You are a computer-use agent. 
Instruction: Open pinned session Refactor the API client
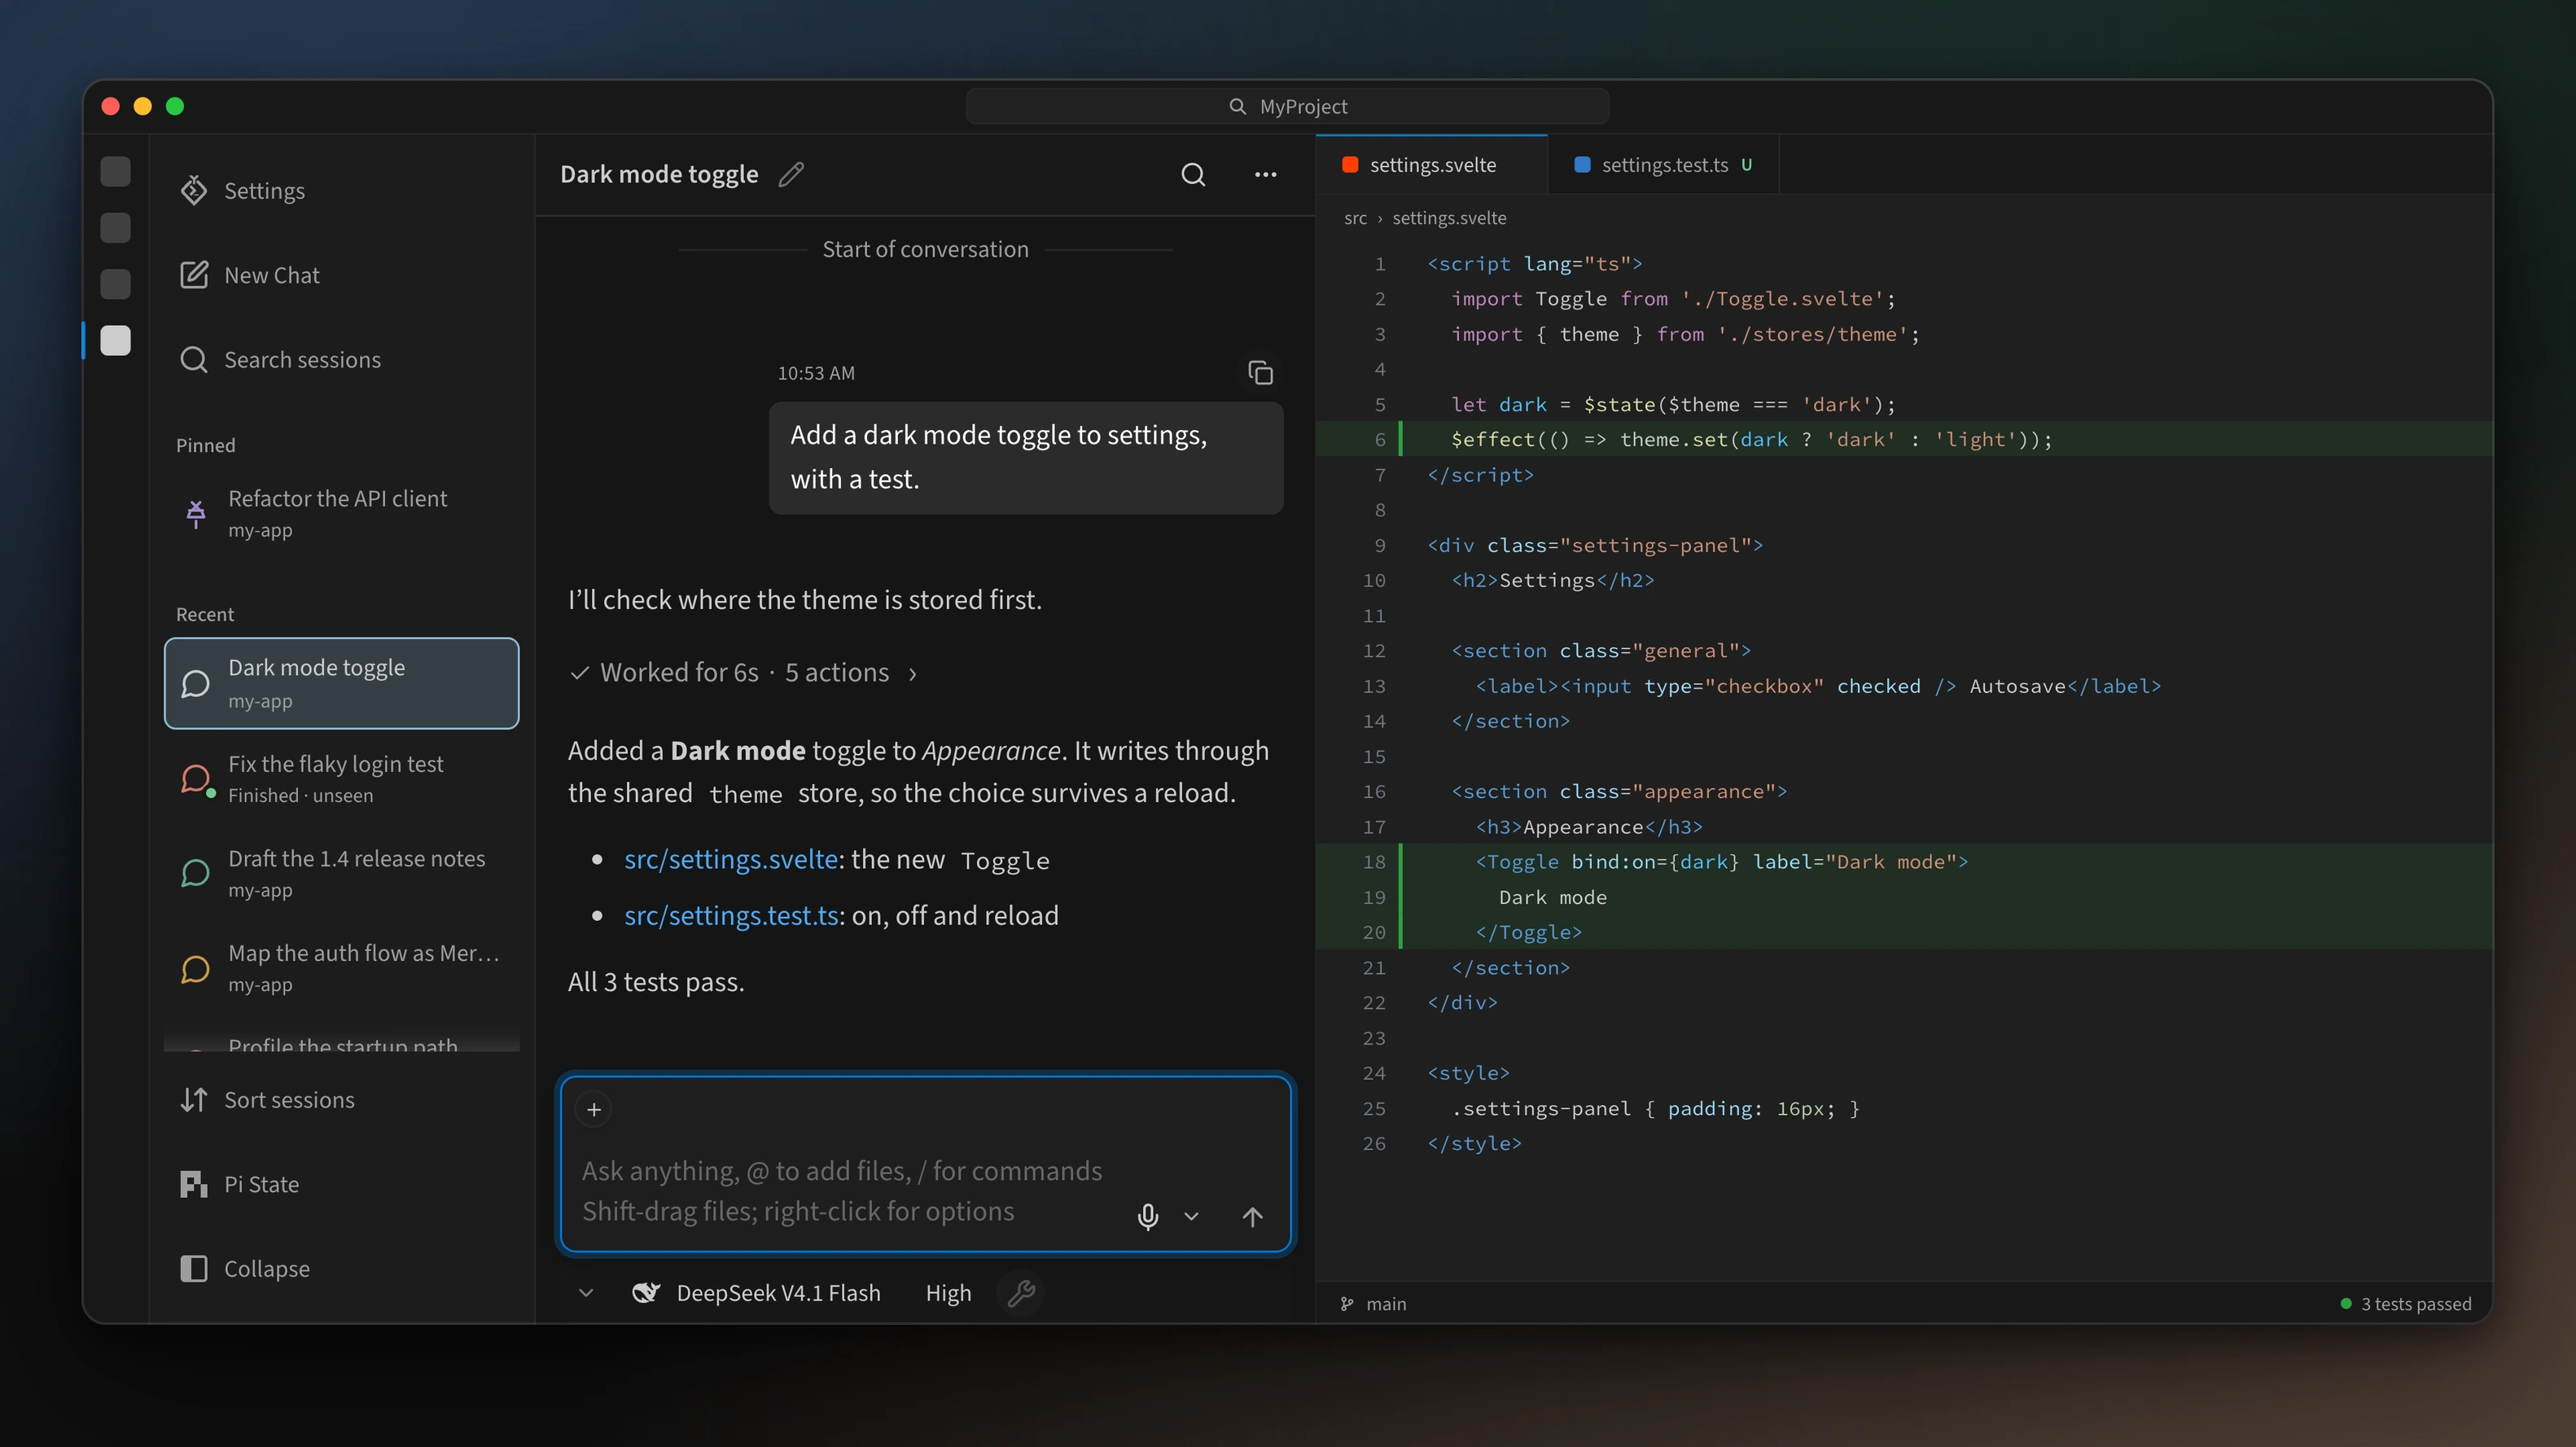[341, 513]
